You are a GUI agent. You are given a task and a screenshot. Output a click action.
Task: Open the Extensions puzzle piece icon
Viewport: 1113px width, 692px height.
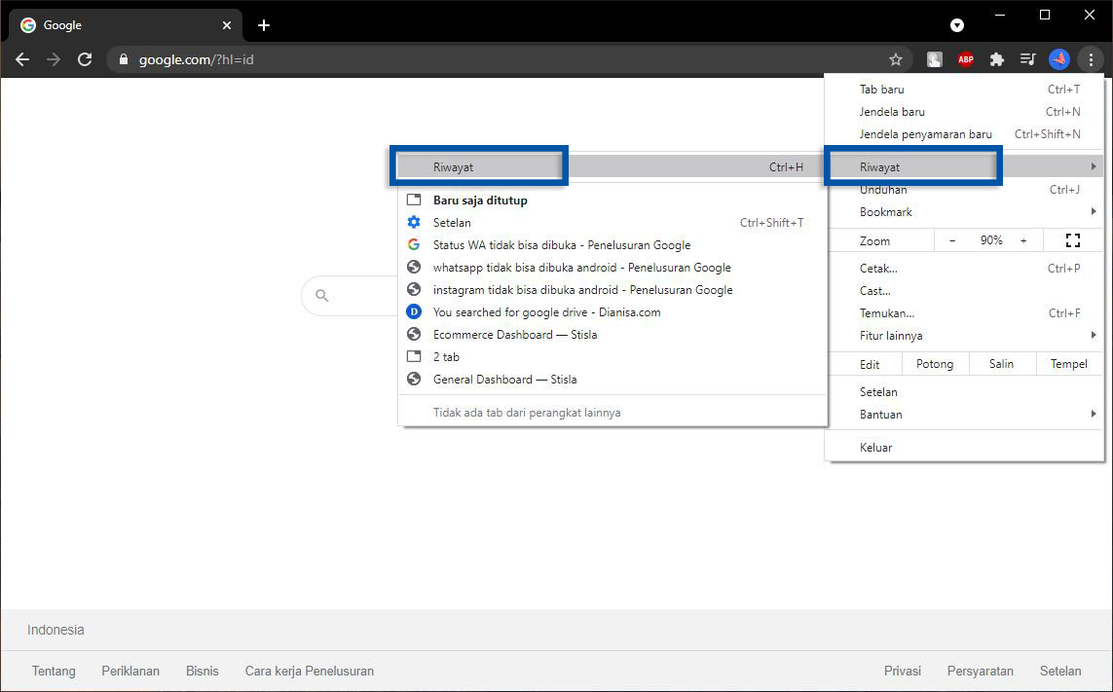(x=996, y=59)
